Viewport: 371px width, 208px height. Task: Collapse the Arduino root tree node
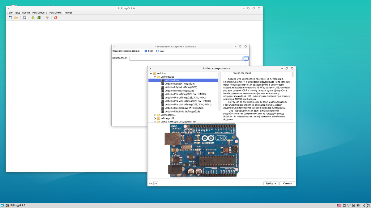click(151, 73)
